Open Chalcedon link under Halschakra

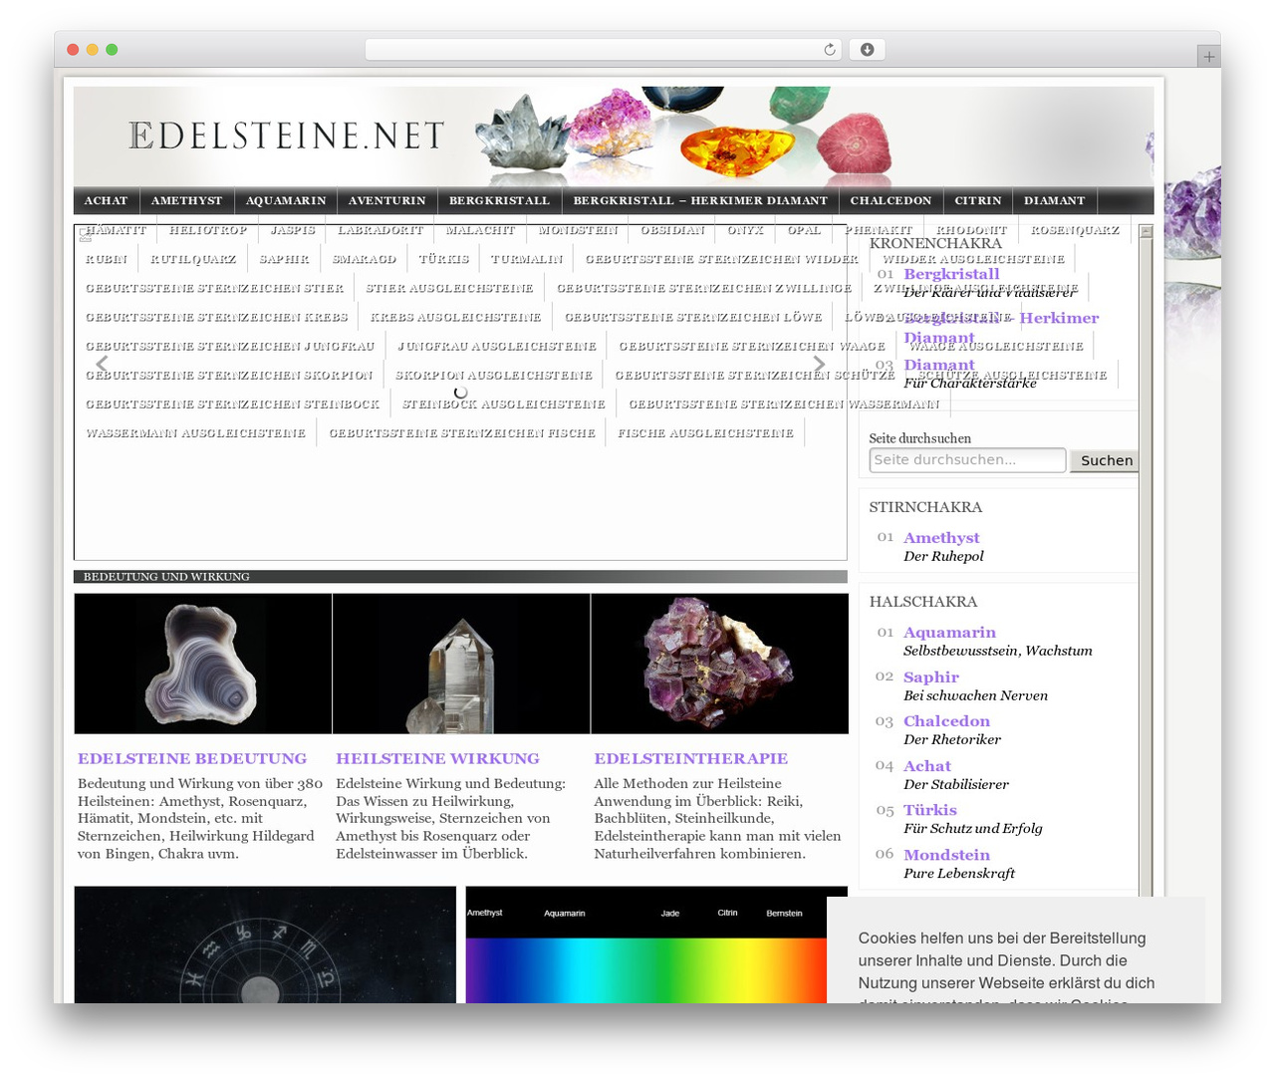coord(946,721)
